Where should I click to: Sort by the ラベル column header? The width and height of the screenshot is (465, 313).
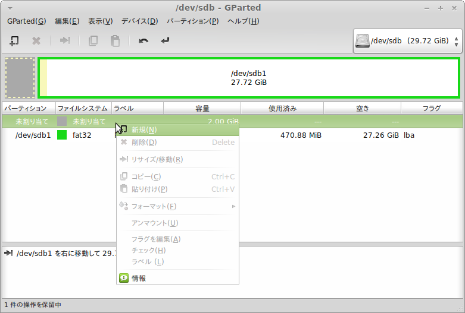pyautogui.click(x=138, y=109)
